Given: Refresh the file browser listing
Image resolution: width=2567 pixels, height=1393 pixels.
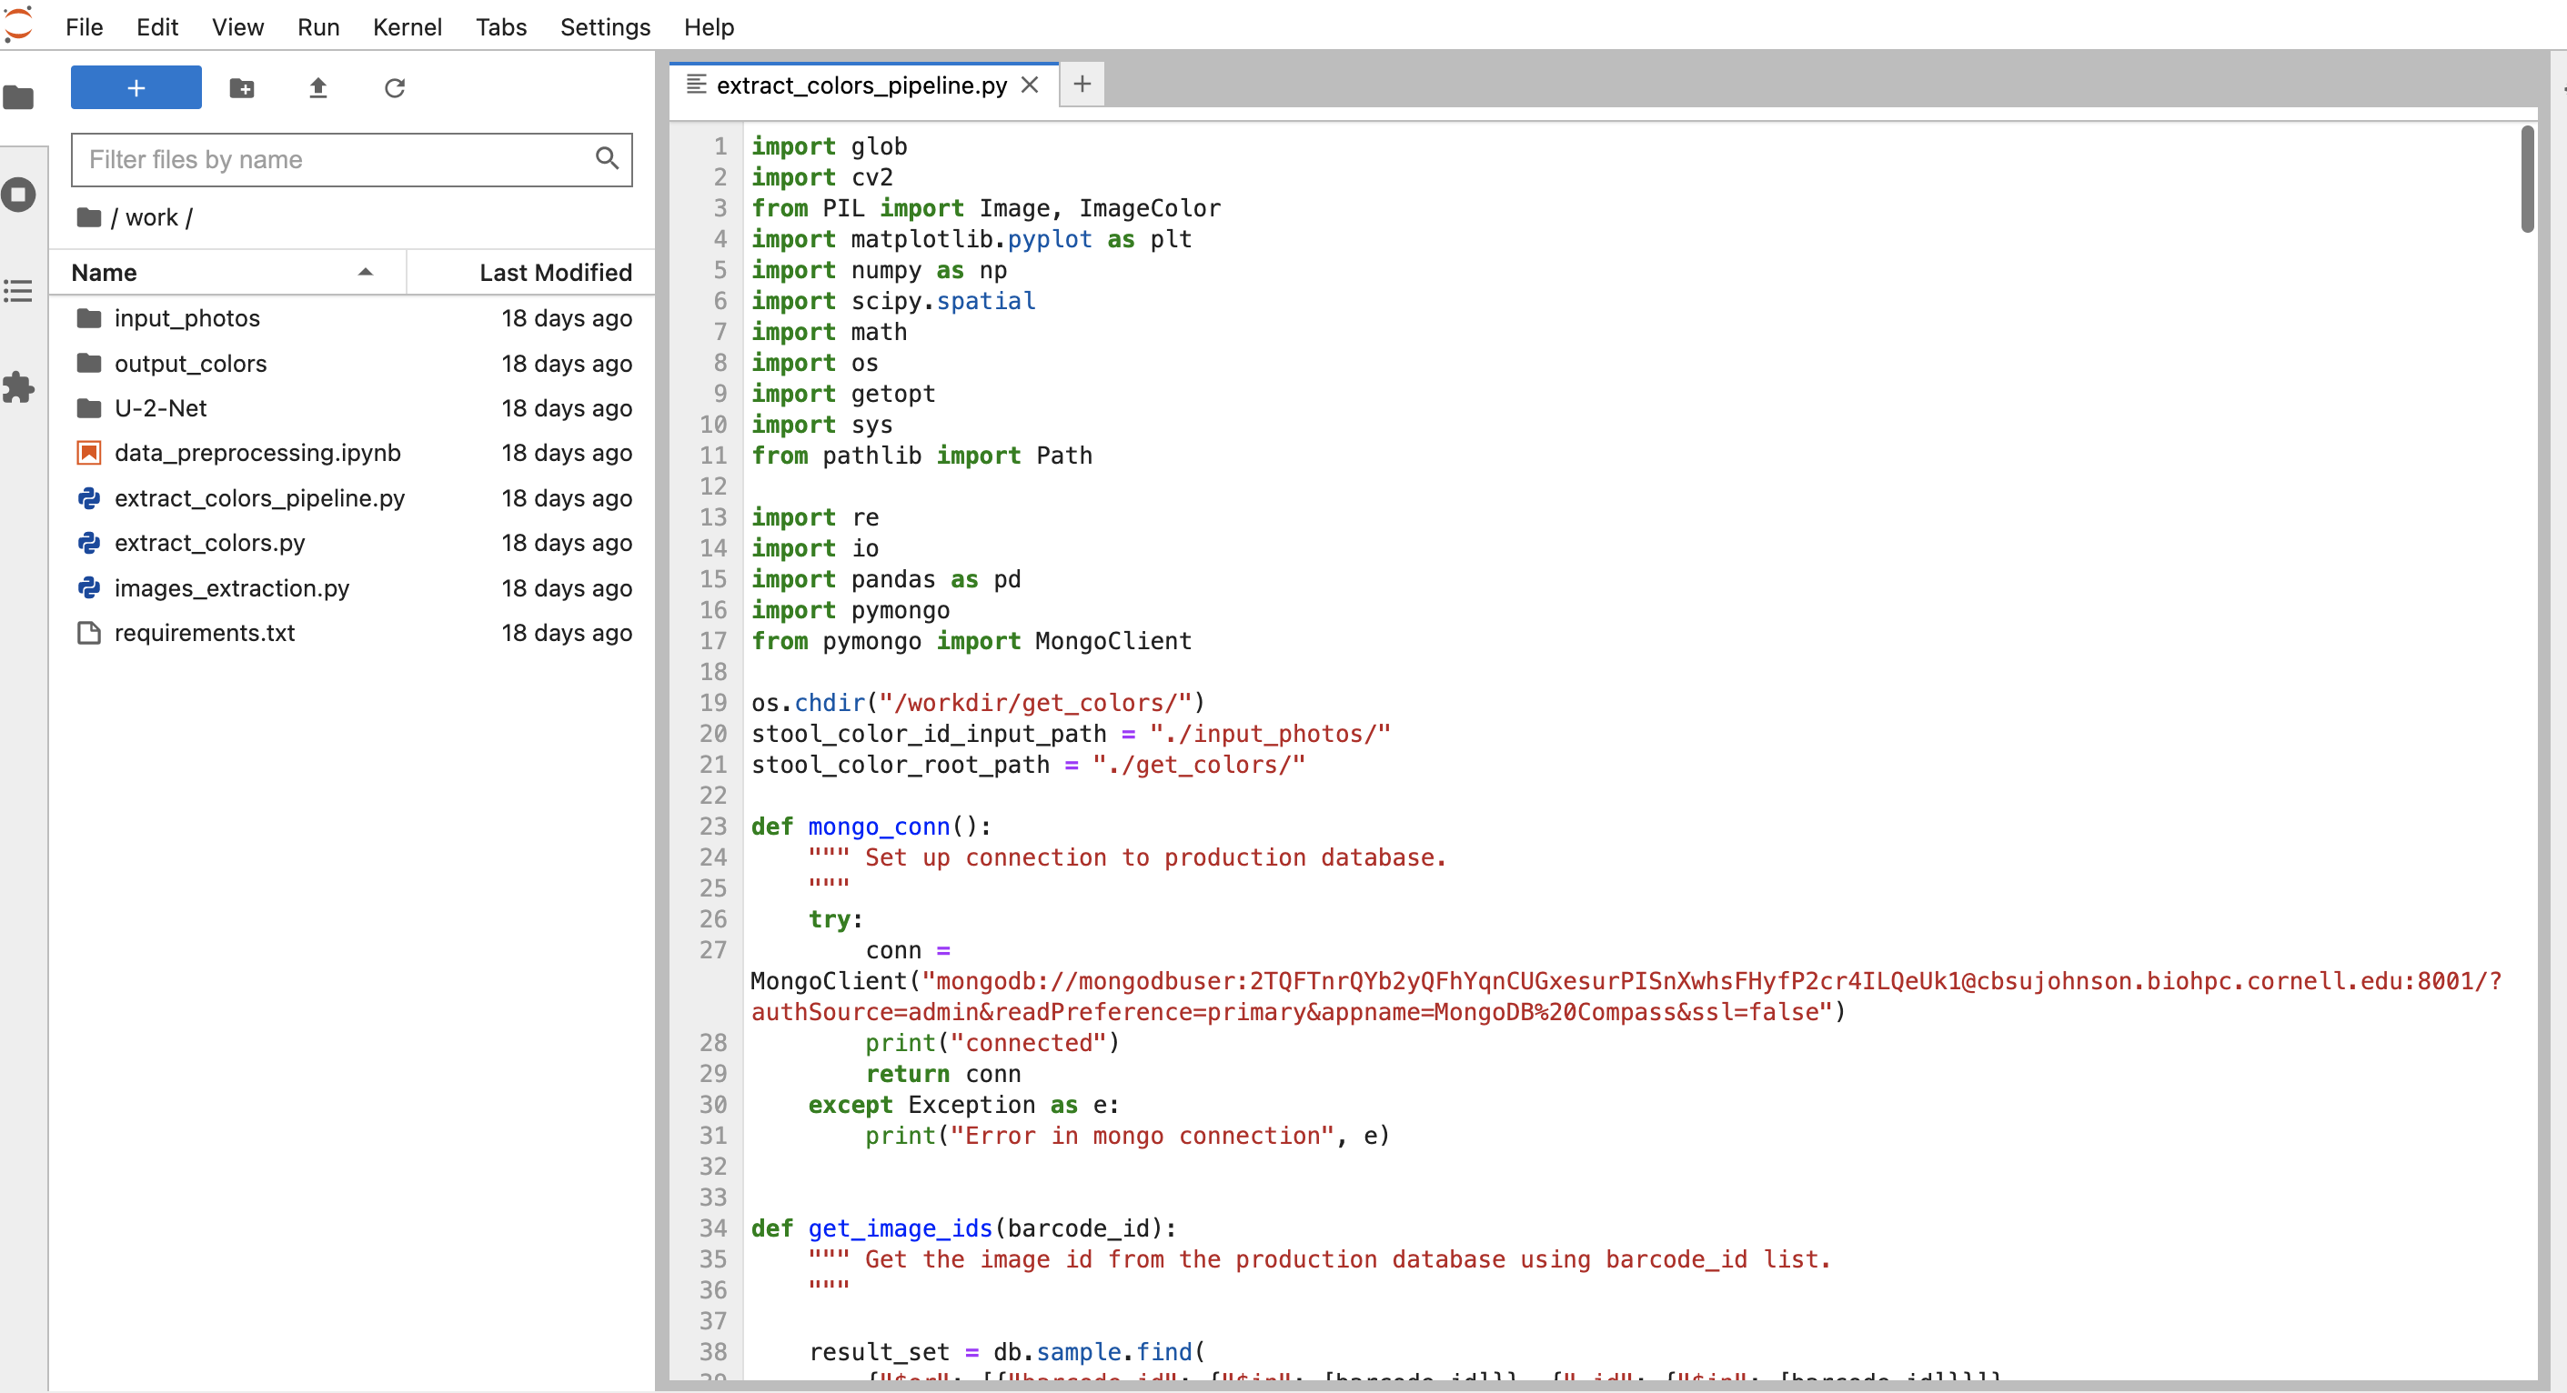Looking at the screenshot, I should [x=395, y=87].
